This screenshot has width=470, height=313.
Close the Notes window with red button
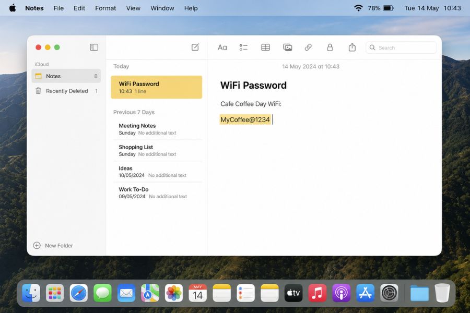tap(38, 47)
